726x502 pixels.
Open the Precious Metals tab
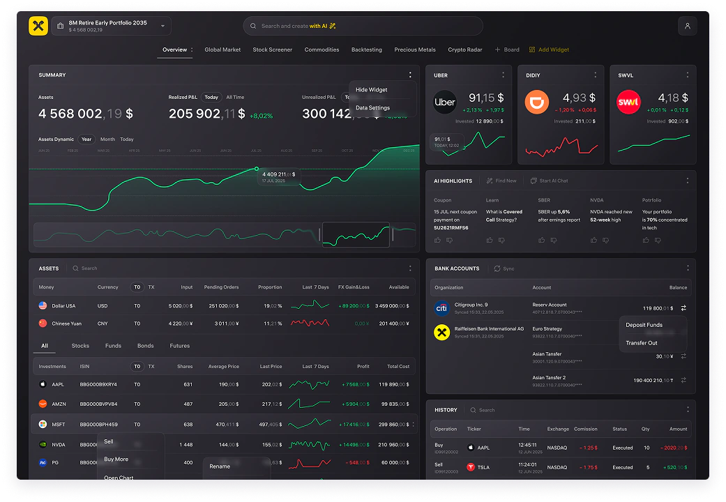point(415,50)
